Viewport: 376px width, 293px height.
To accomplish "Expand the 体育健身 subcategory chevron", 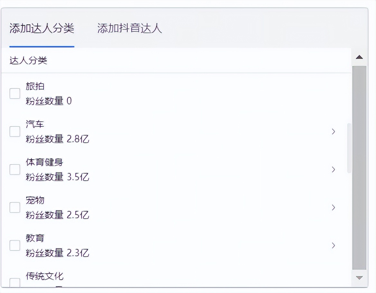I will (333, 169).
